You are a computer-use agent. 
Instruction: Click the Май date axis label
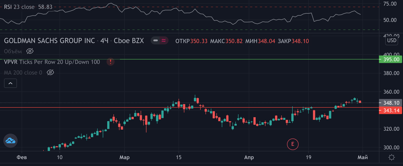click(x=363, y=157)
